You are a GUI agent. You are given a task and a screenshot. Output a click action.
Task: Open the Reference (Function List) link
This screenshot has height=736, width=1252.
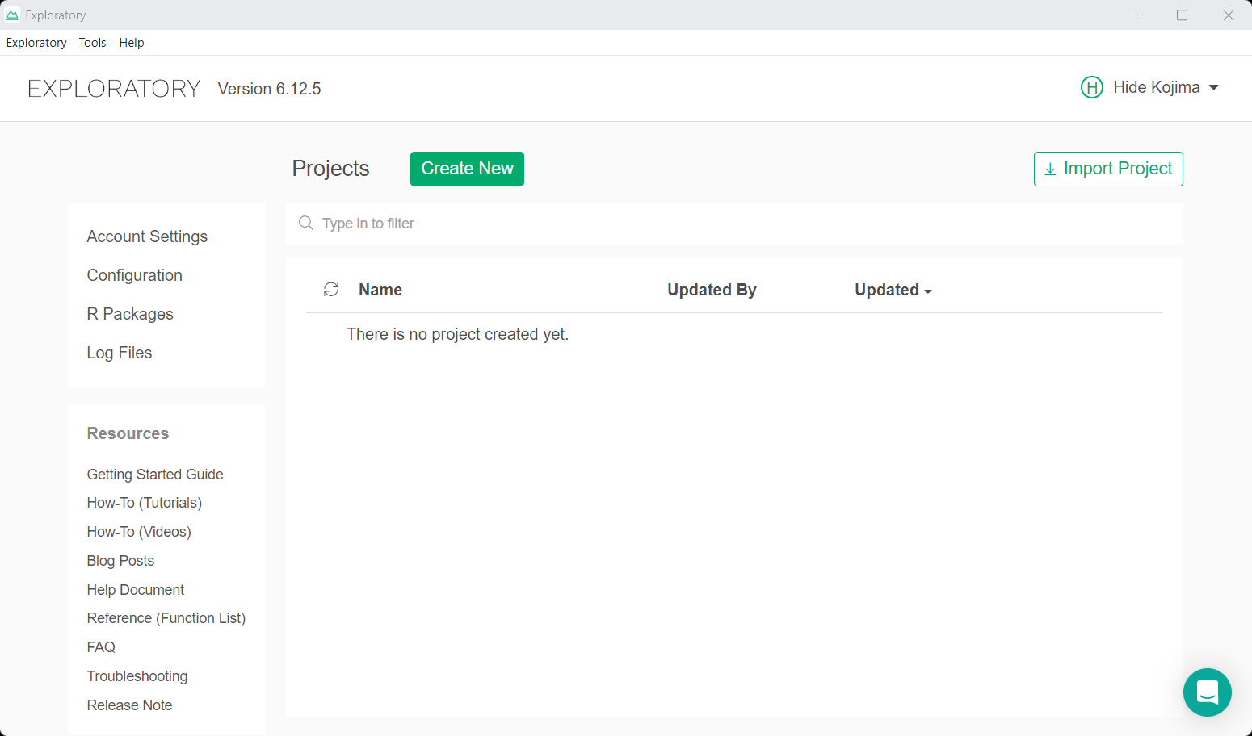click(x=166, y=618)
